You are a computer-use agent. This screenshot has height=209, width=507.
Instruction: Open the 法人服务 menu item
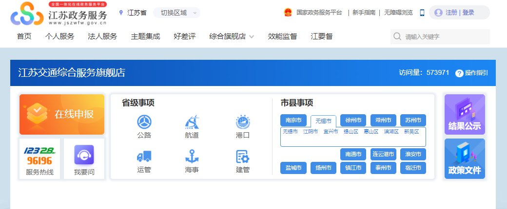coord(102,36)
